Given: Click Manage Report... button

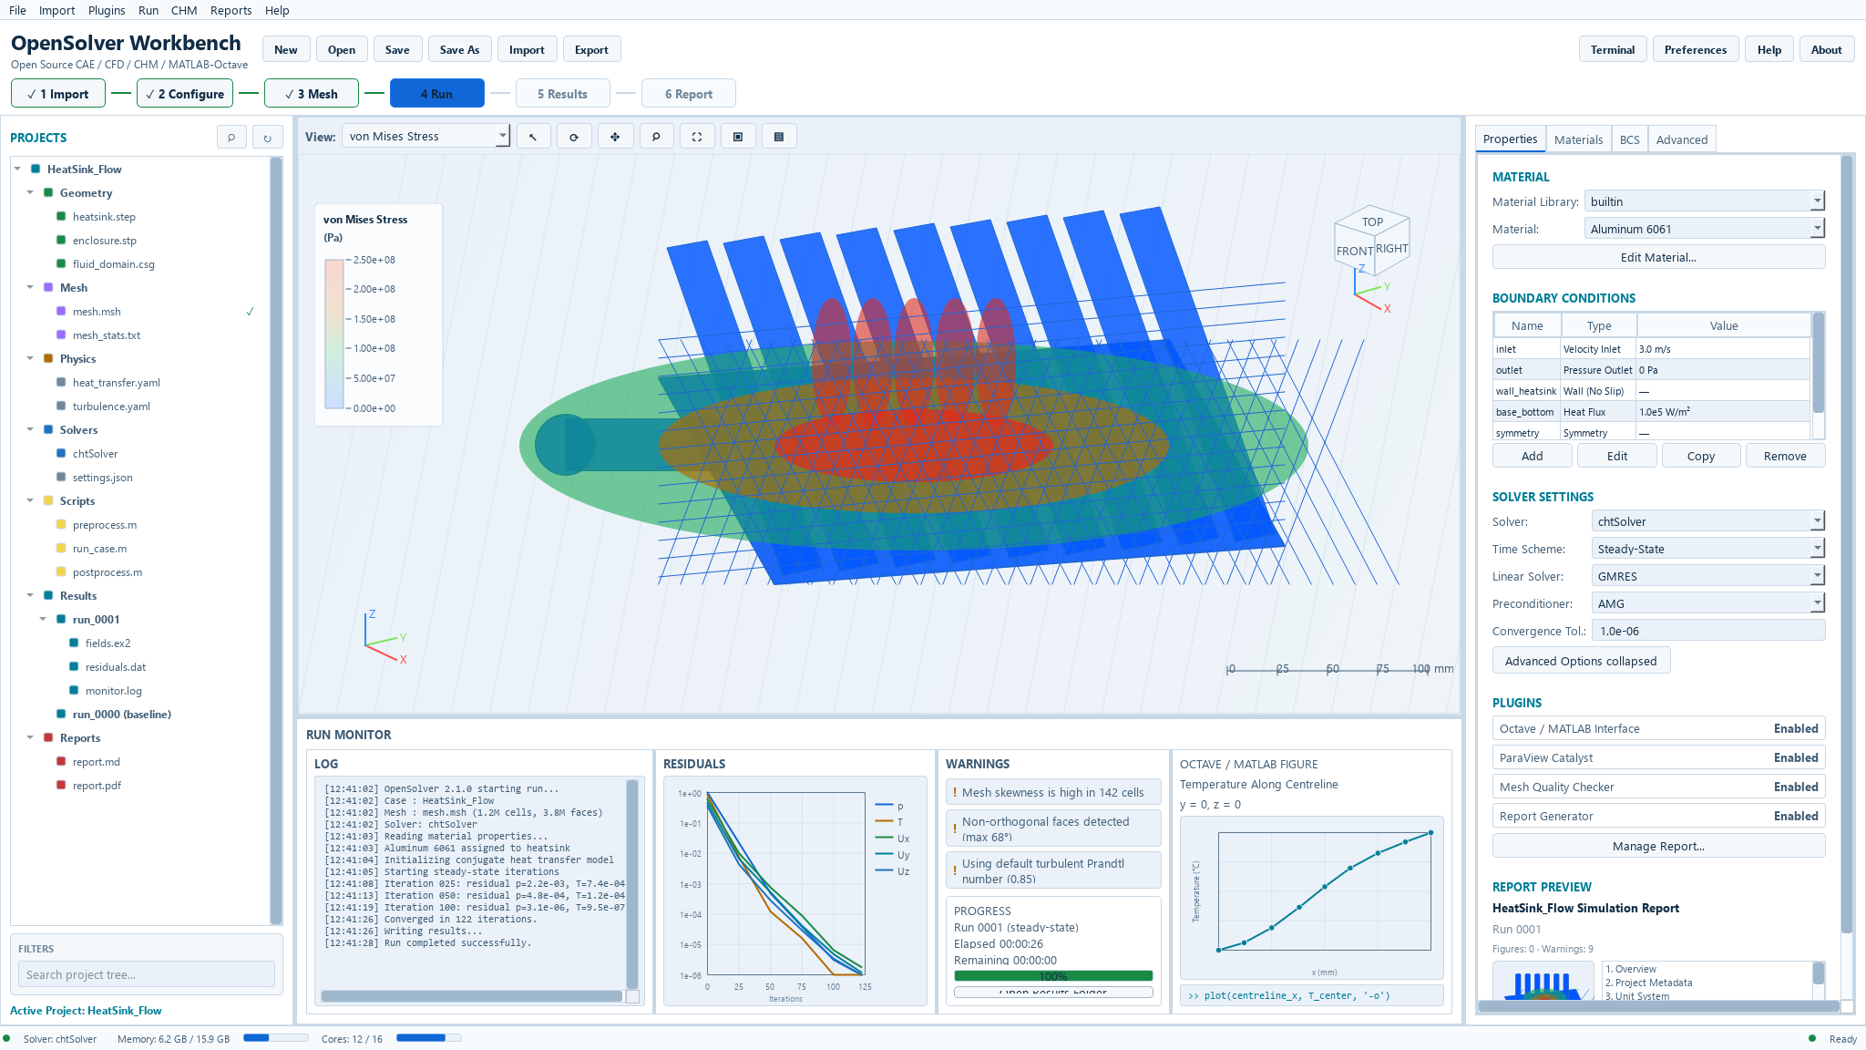Looking at the screenshot, I should point(1658,846).
